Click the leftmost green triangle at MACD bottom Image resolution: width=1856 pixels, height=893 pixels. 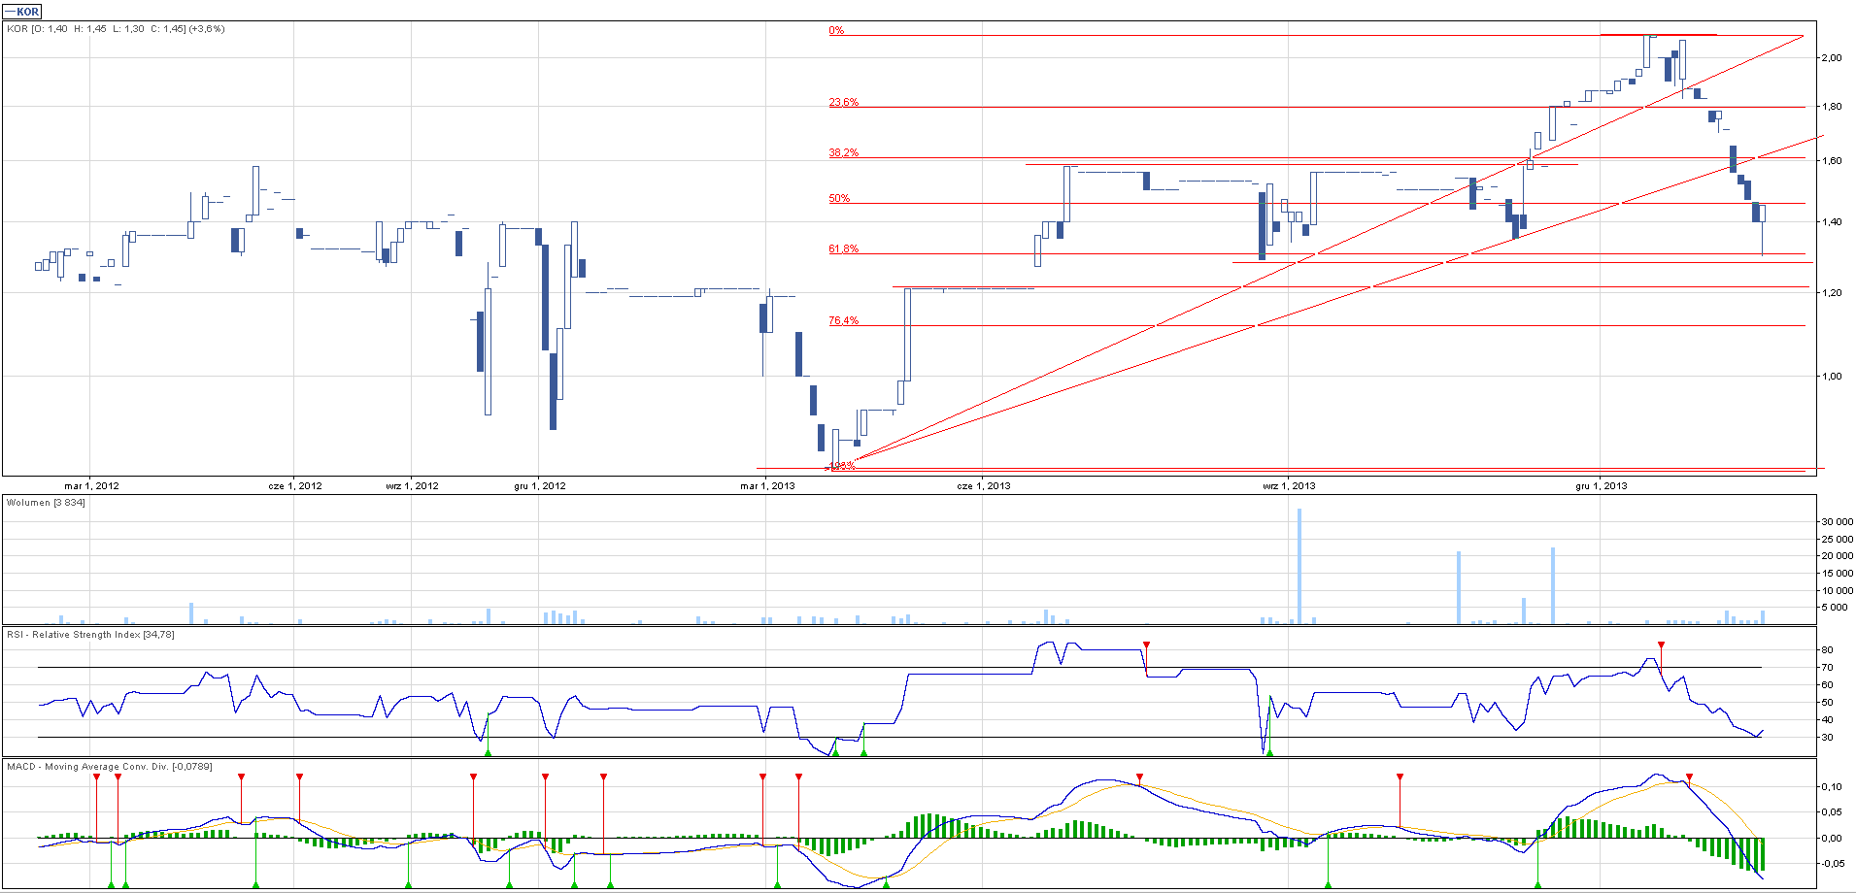pos(111,884)
